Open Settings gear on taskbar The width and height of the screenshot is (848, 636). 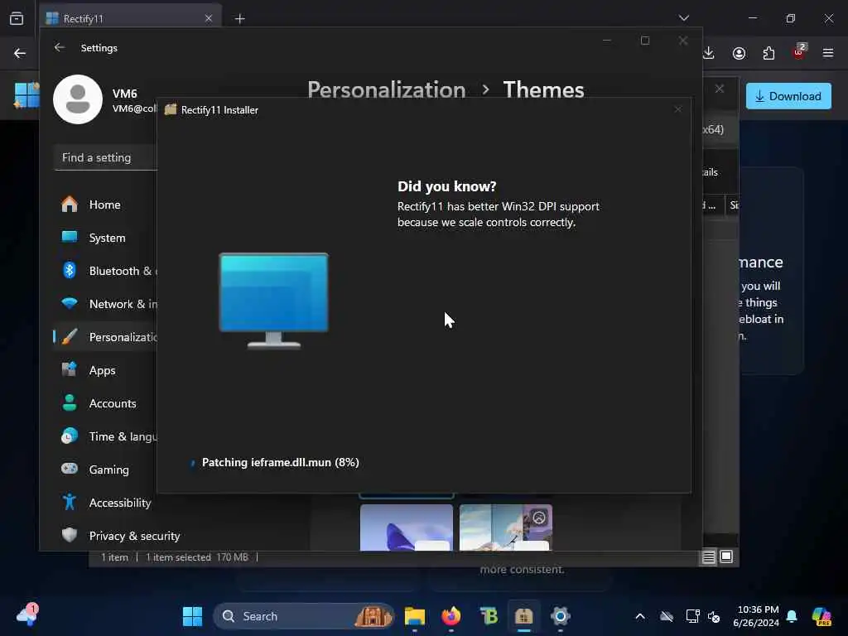pos(561,616)
